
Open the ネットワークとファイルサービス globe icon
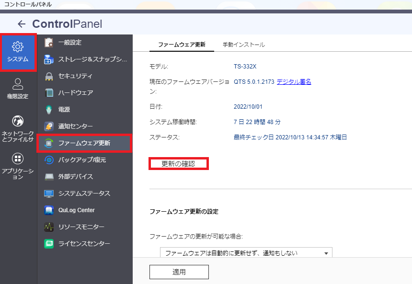18,129
